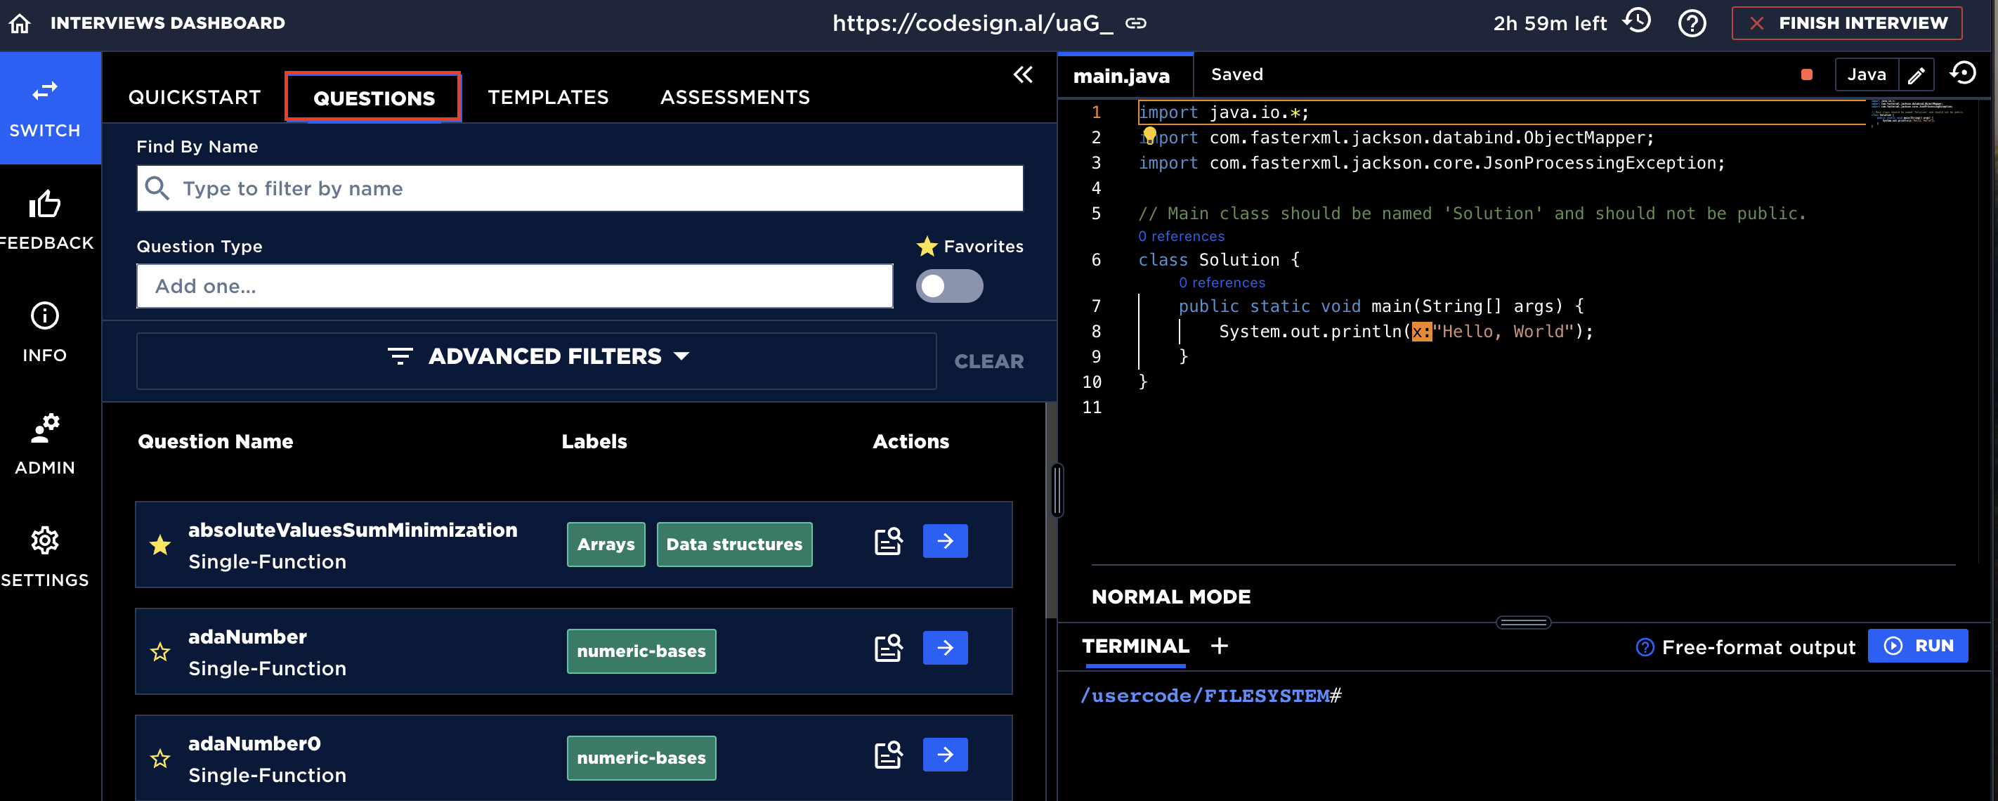Focus the Find By Name field
This screenshot has width=1998, height=801.
pos(580,188)
